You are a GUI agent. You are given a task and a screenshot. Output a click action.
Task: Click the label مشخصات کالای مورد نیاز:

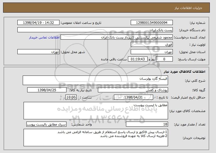tap(187, 111)
